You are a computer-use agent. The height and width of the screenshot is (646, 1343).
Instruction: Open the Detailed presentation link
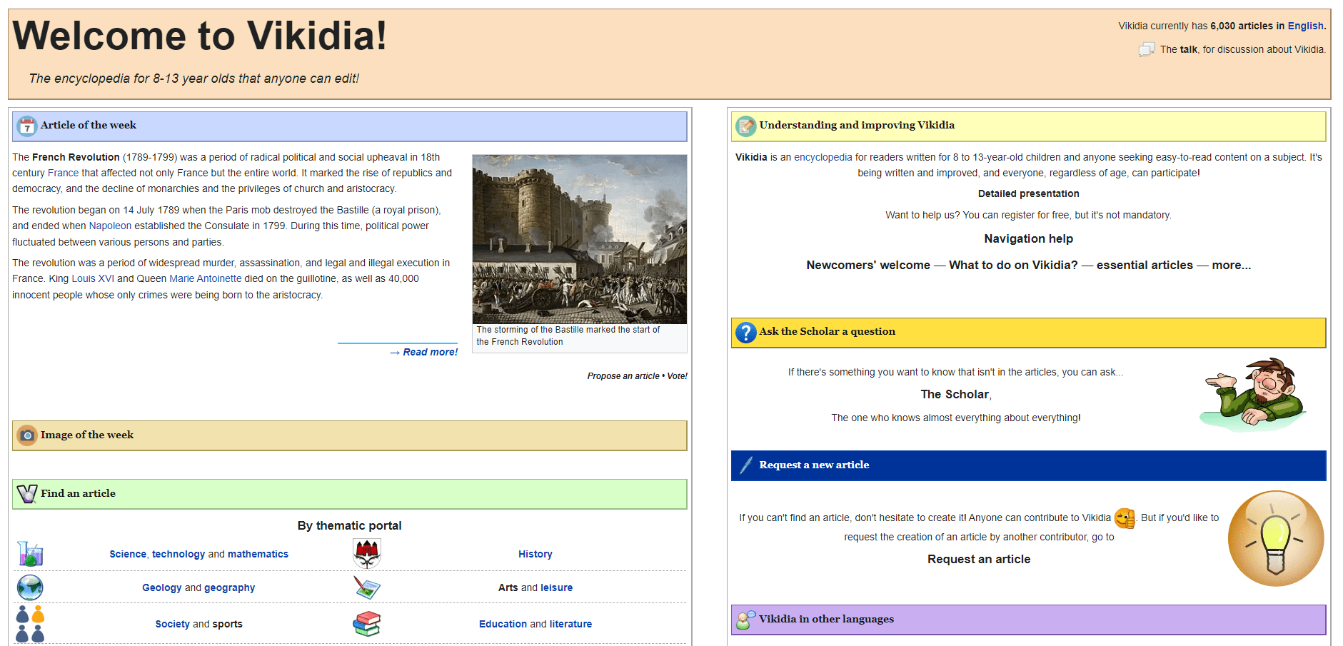[x=1029, y=193]
